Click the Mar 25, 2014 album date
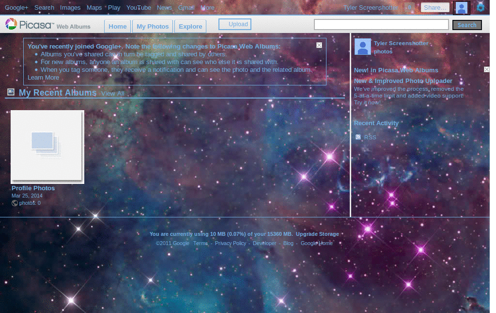The image size is (496, 313). pyautogui.click(x=27, y=196)
